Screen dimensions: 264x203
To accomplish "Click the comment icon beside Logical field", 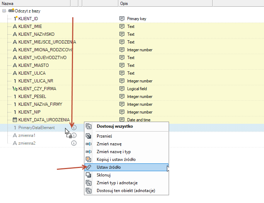I will [x=122, y=88].
